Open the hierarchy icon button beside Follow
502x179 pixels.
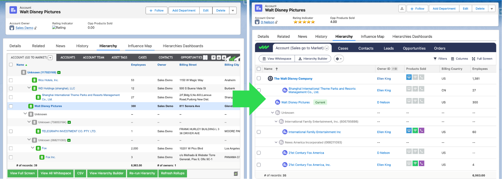(402, 9)
